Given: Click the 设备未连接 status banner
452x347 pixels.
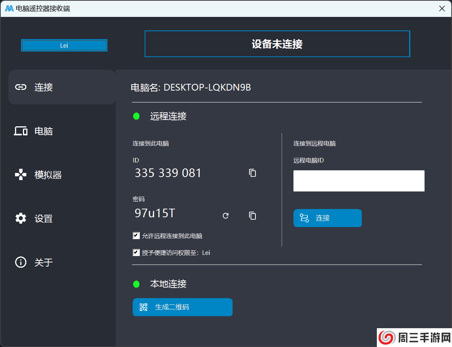Looking at the screenshot, I should click(x=277, y=44).
